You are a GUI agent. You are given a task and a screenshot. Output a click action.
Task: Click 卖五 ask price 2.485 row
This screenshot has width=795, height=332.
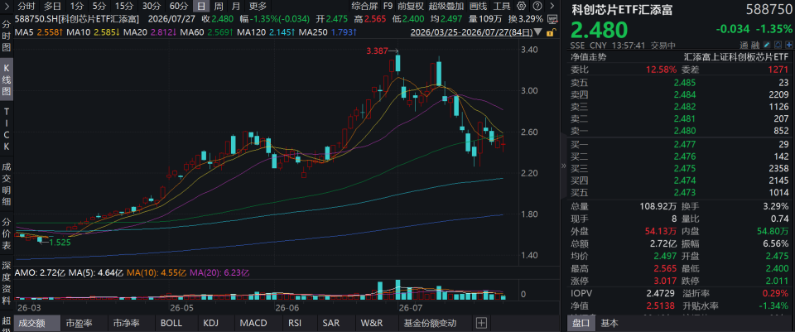pos(679,82)
